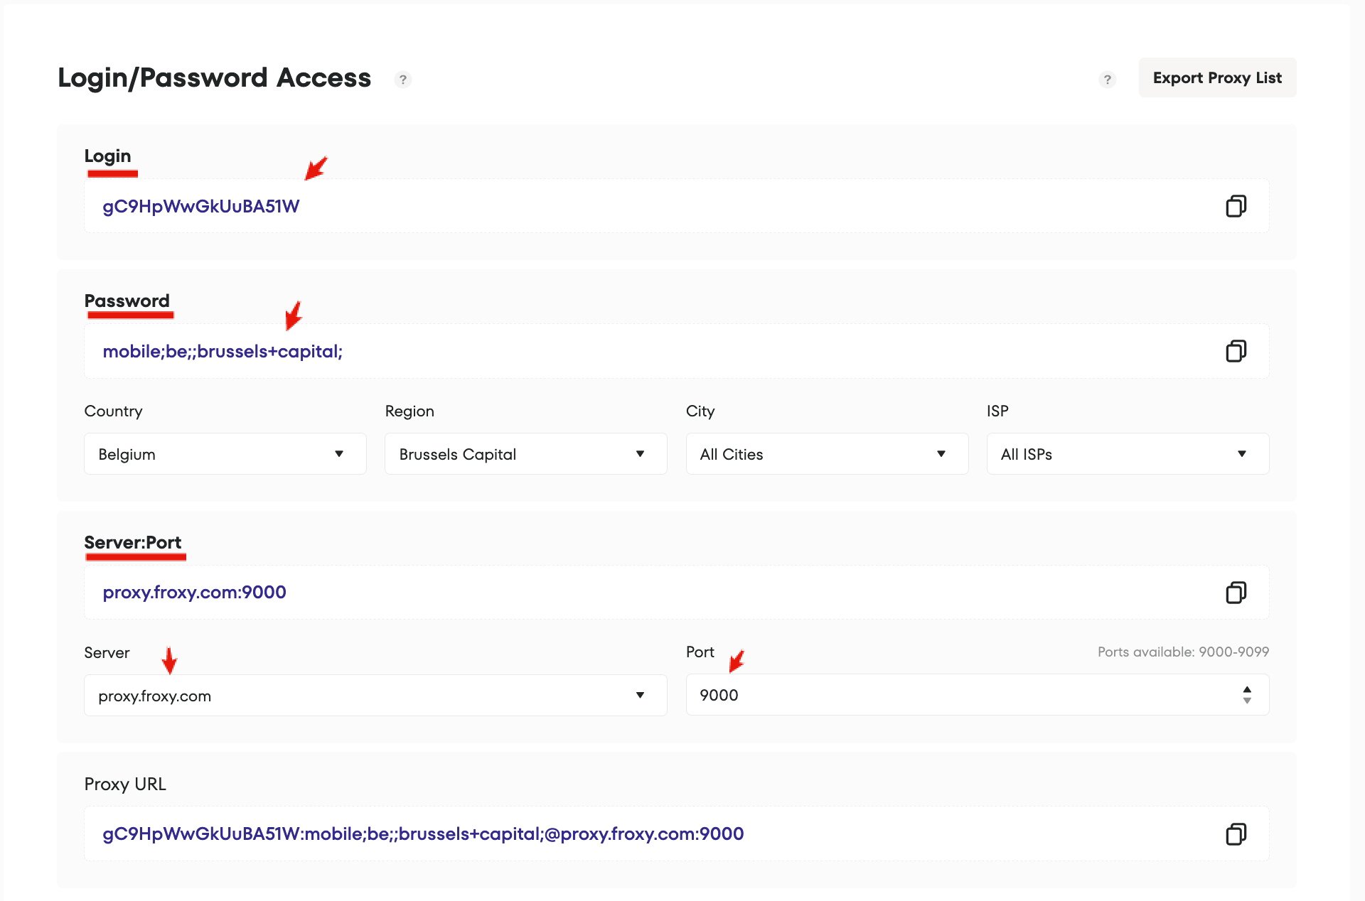Click the City field label
This screenshot has height=901, width=1365.
coord(700,411)
